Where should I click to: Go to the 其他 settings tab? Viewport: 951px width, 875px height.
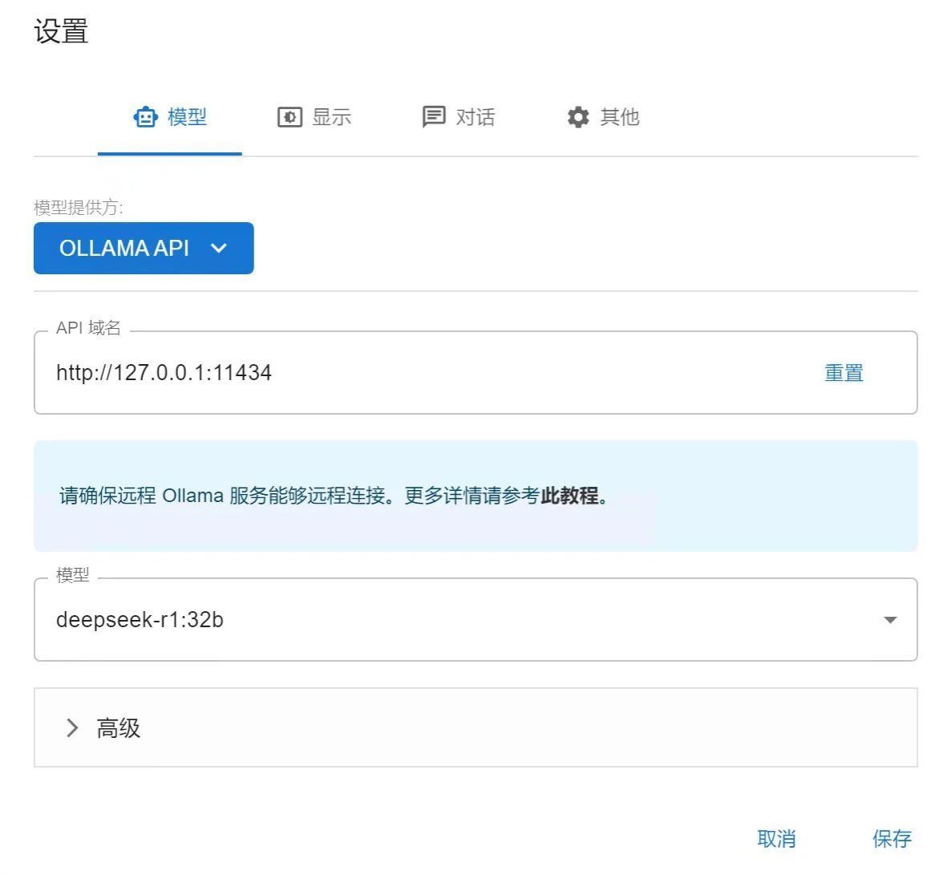(x=619, y=117)
